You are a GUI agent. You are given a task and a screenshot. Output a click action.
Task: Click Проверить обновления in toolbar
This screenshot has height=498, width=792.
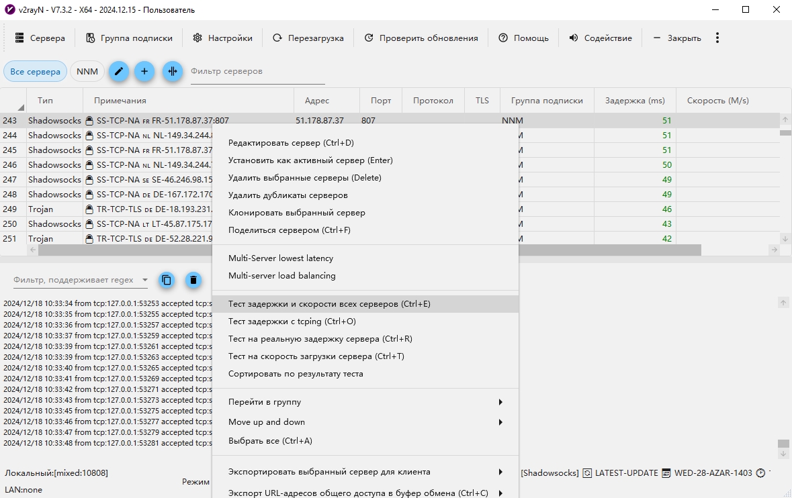coord(421,38)
